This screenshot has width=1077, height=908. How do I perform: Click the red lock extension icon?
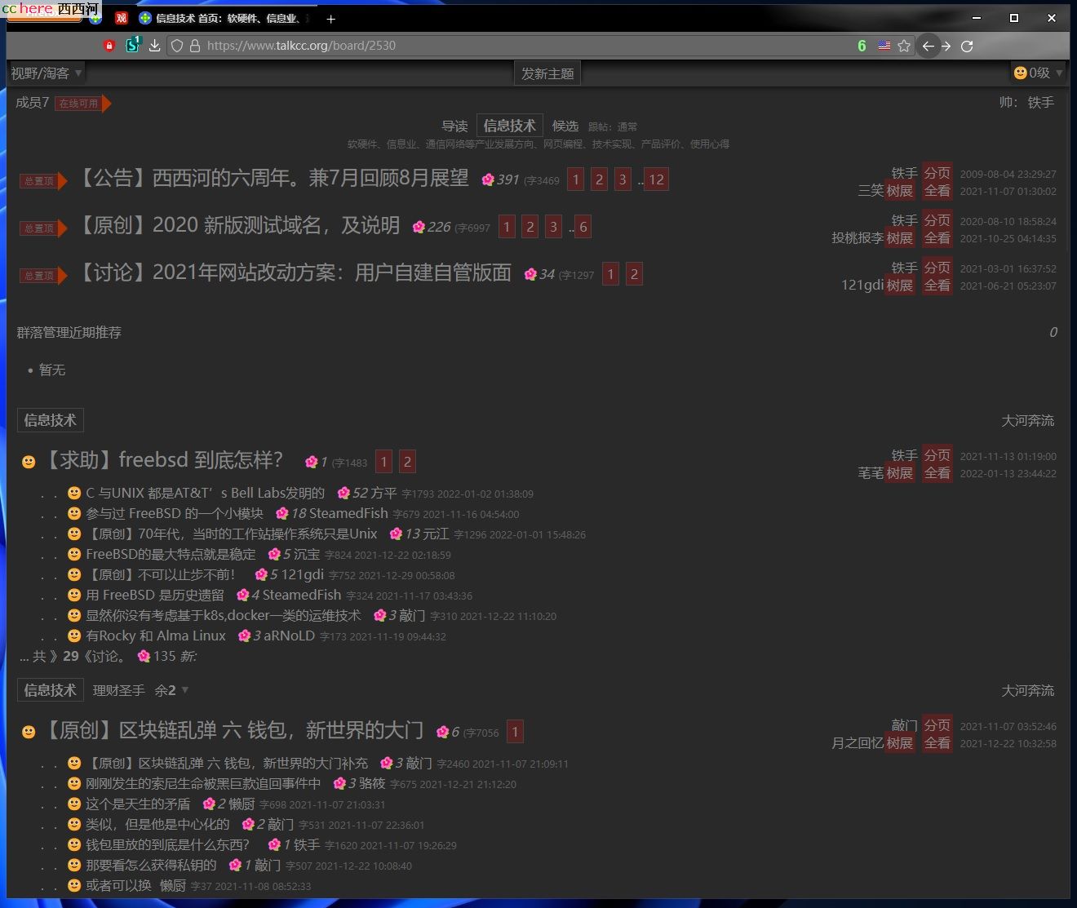(x=109, y=46)
